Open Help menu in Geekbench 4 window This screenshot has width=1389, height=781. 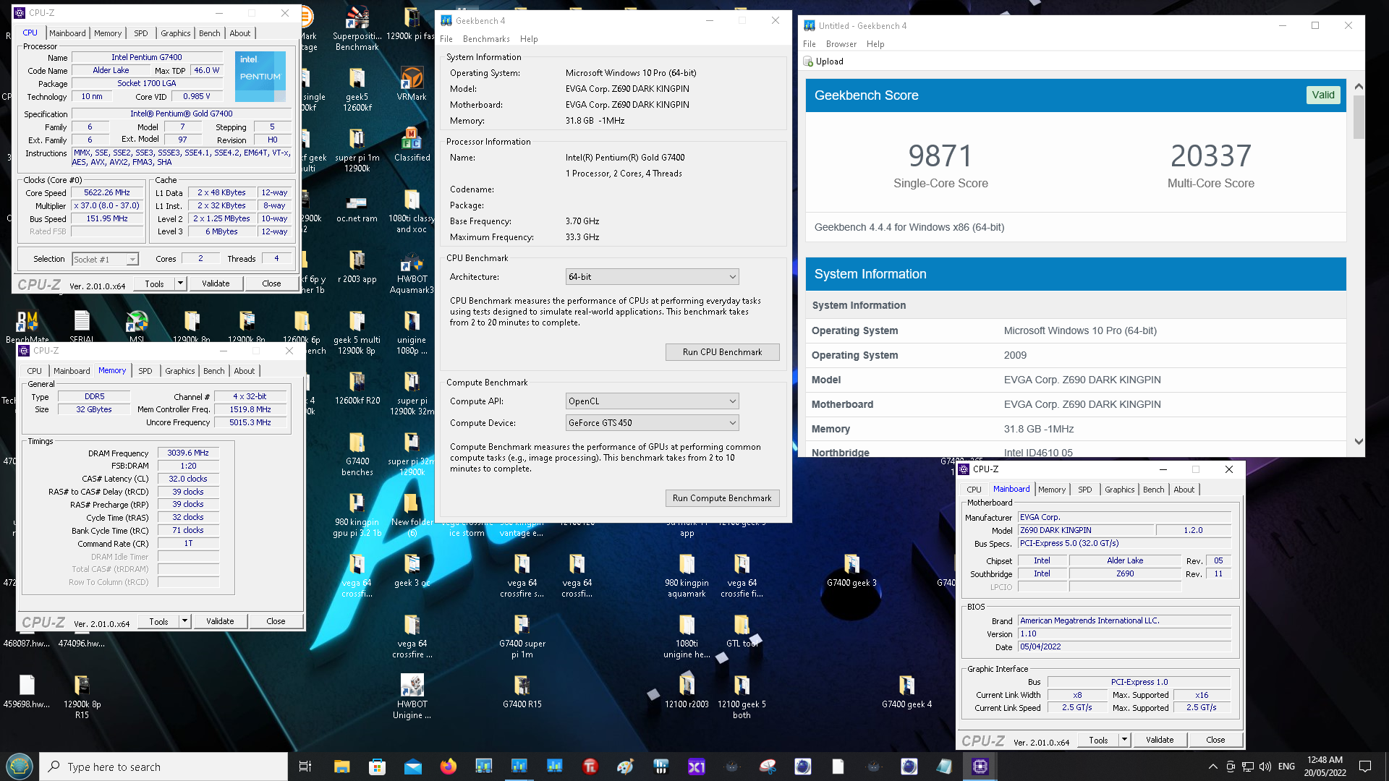tap(529, 39)
